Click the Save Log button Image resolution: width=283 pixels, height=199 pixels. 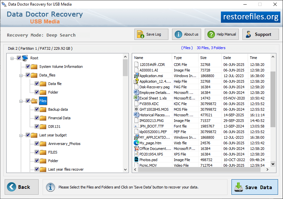pyautogui.click(x=151, y=34)
